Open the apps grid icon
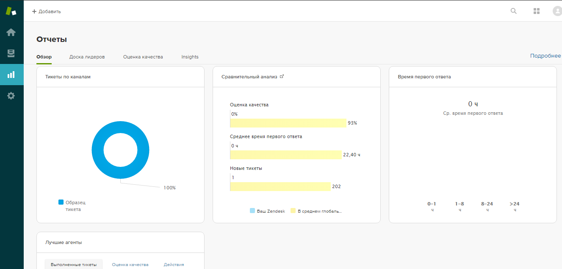The width and height of the screenshot is (562, 269). click(536, 11)
